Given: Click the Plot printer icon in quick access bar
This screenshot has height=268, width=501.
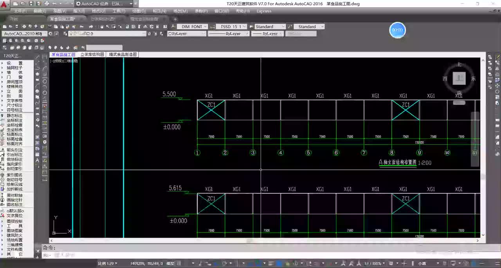Looking at the screenshot, I should coord(47,4).
